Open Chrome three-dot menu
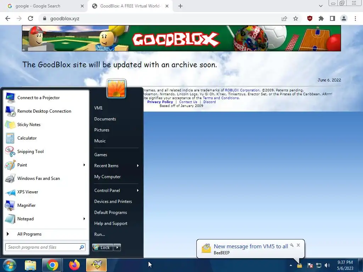 click(355, 18)
